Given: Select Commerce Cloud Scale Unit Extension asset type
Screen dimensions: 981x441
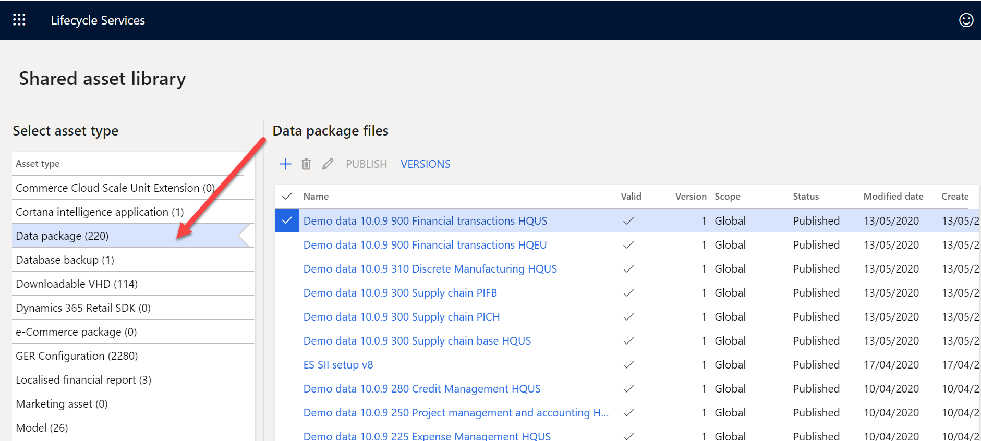Looking at the screenshot, I should tap(133, 188).
